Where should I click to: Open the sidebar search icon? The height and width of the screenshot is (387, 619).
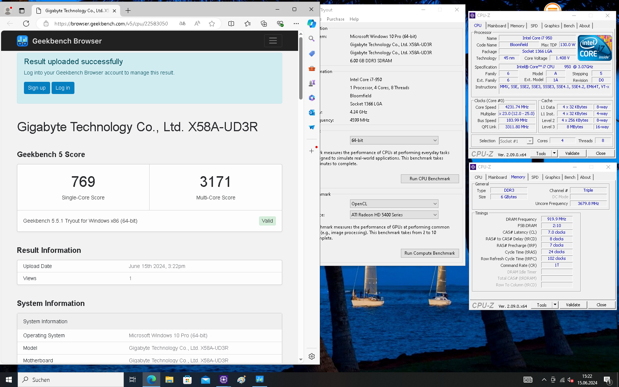[312, 39]
